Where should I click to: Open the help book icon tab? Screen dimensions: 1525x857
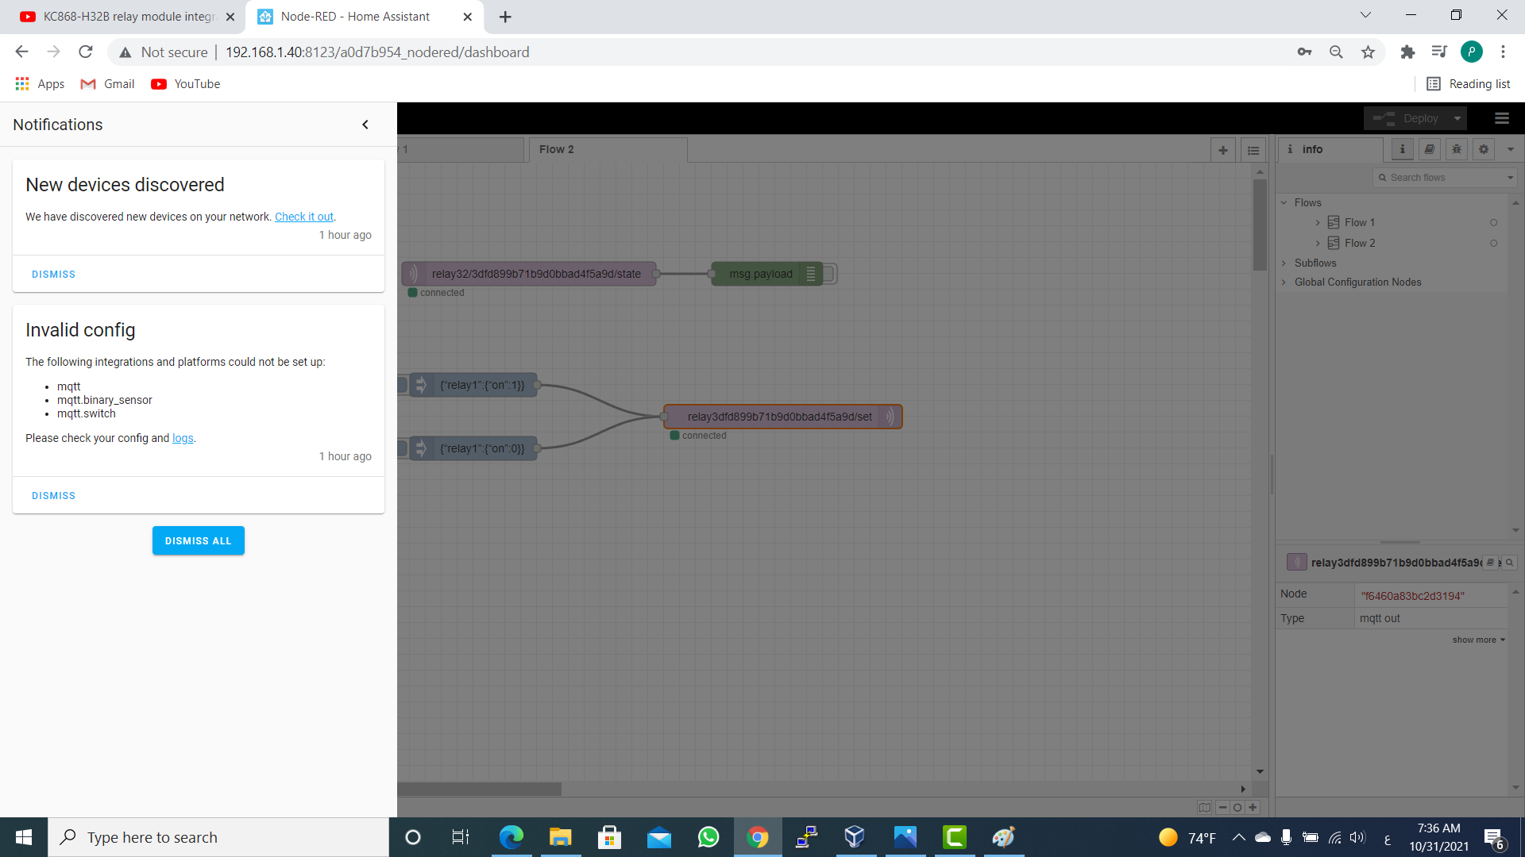click(x=1429, y=149)
